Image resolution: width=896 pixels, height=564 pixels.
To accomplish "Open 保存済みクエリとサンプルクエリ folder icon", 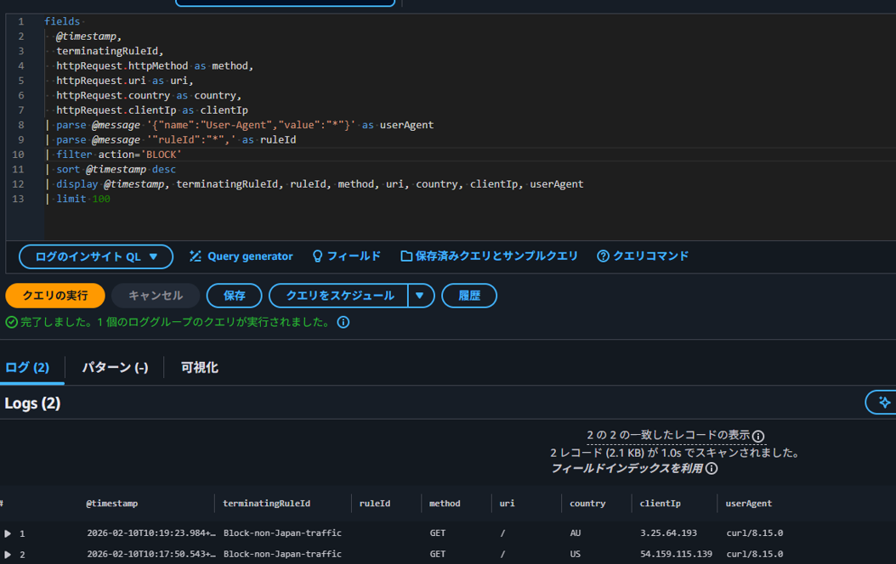I will click(406, 257).
